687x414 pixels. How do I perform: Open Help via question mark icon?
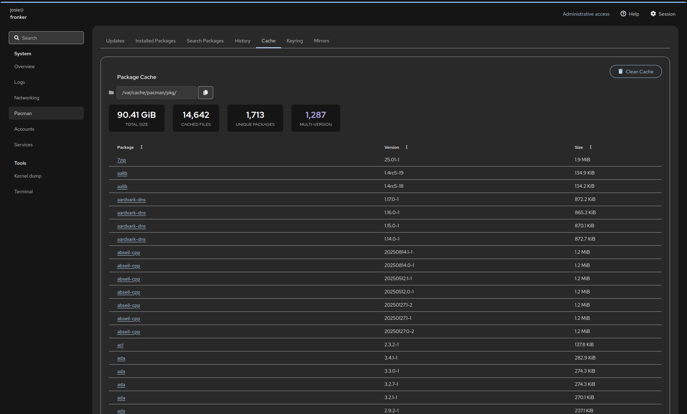point(623,14)
